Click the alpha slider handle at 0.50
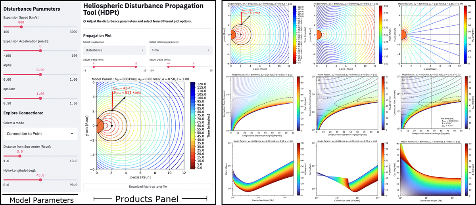The image size is (476, 205). (x=40, y=74)
